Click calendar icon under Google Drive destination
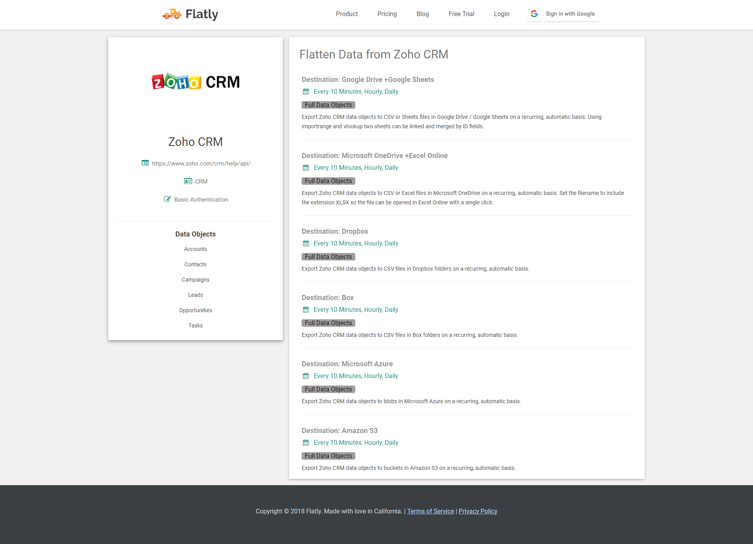The height and width of the screenshot is (544, 753). pos(306,91)
